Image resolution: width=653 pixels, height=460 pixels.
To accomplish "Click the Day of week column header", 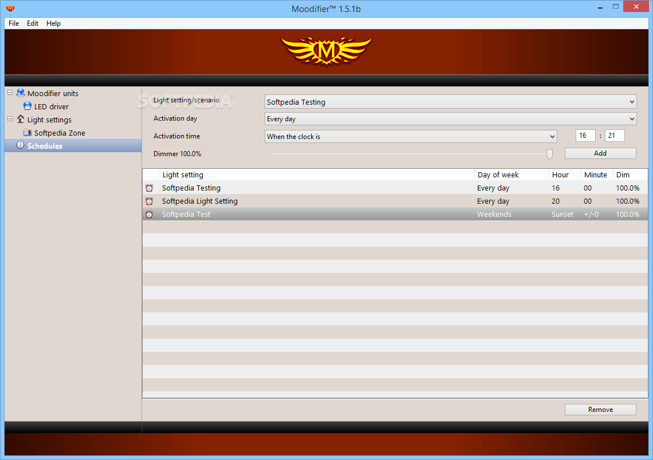I will coord(512,175).
